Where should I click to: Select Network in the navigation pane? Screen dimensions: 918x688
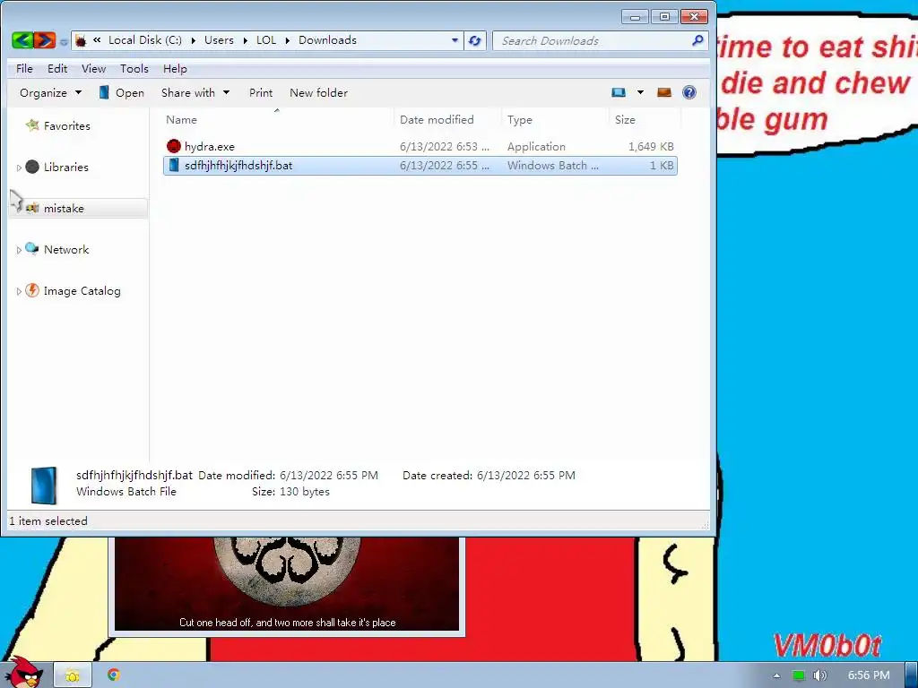(66, 250)
